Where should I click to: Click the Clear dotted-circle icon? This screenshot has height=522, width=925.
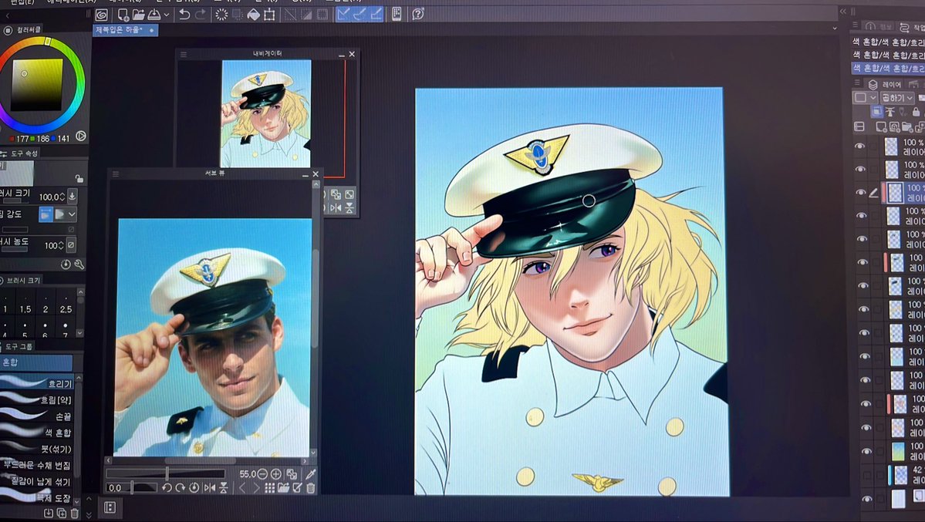click(x=221, y=14)
